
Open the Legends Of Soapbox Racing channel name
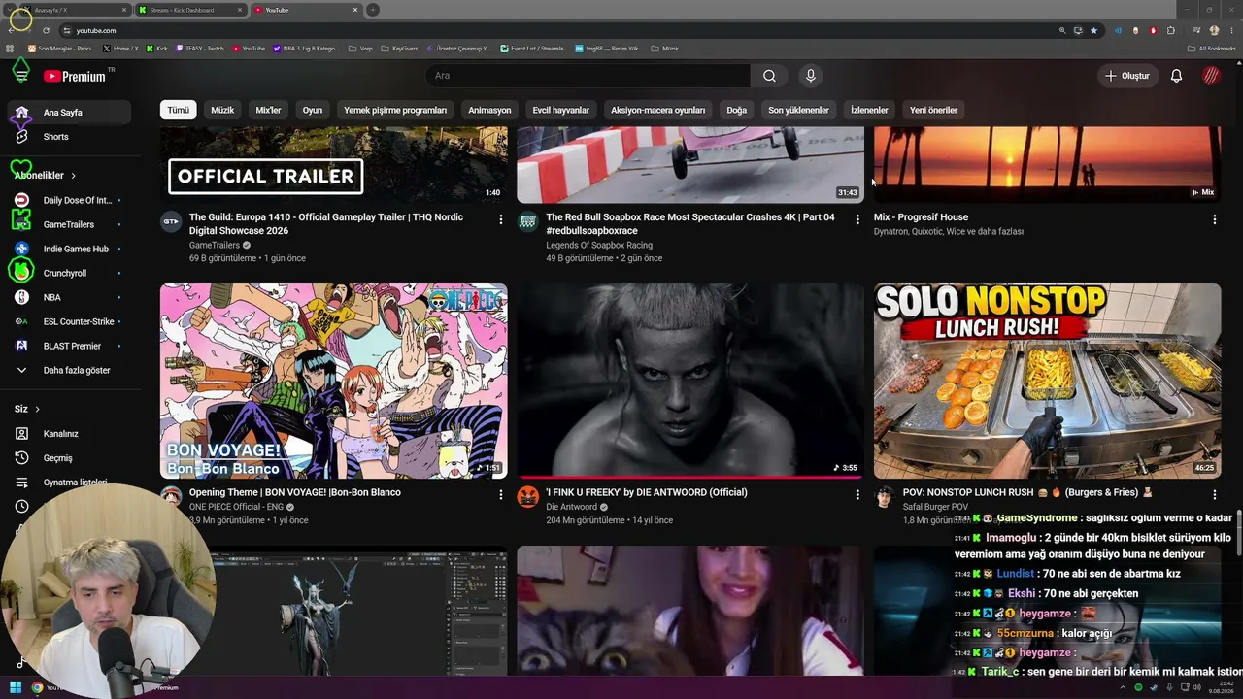pos(599,246)
